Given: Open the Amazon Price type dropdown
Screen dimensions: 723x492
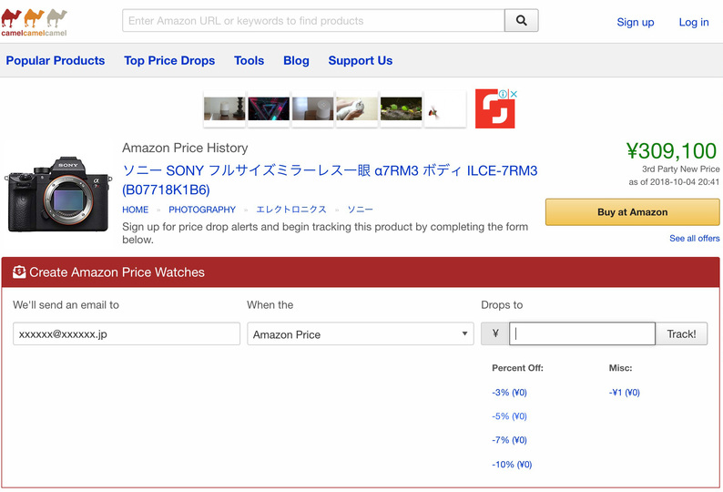Looking at the screenshot, I should (x=360, y=333).
